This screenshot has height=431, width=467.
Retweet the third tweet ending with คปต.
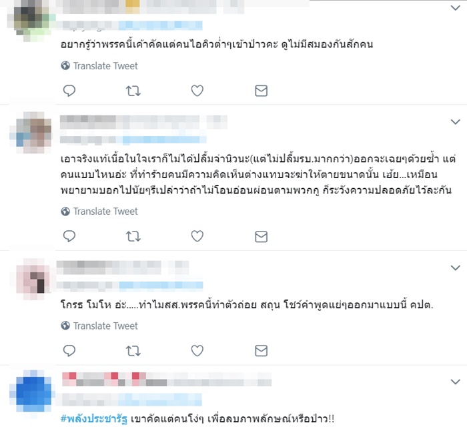tap(133, 351)
